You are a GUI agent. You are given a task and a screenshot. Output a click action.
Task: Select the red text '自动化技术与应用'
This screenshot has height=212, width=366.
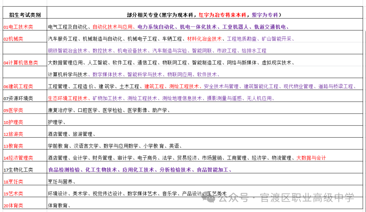112,27
